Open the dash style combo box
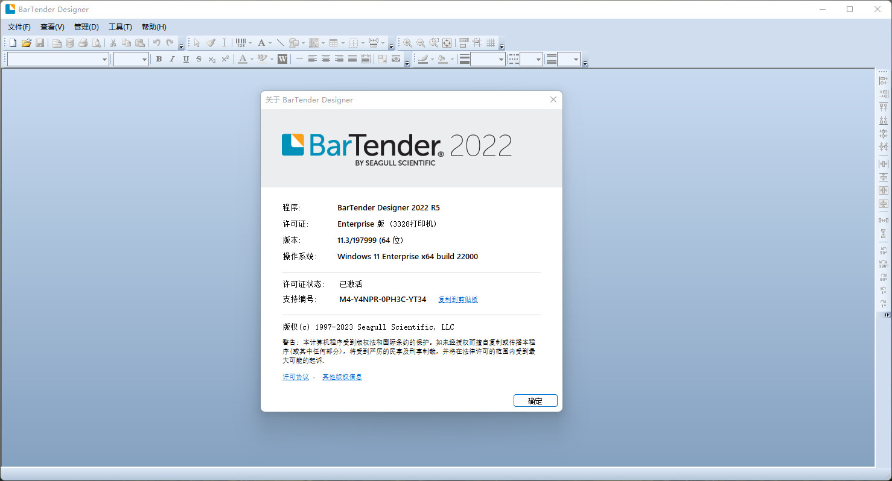Image resolution: width=892 pixels, height=481 pixels. tap(531, 59)
